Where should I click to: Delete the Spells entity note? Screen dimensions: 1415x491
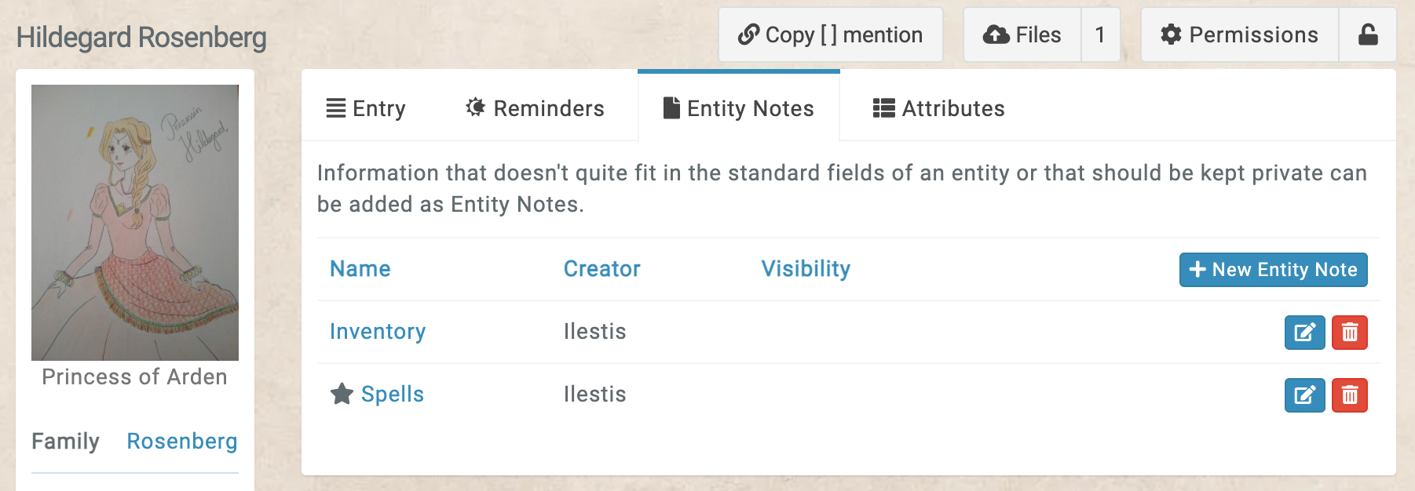pyautogui.click(x=1349, y=395)
